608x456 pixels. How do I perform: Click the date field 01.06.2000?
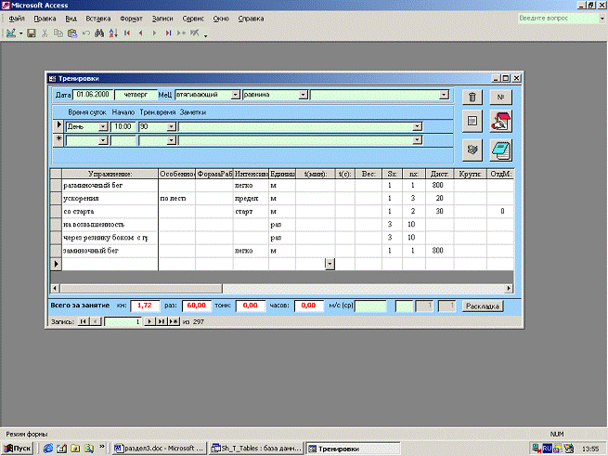pyautogui.click(x=93, y=95)
